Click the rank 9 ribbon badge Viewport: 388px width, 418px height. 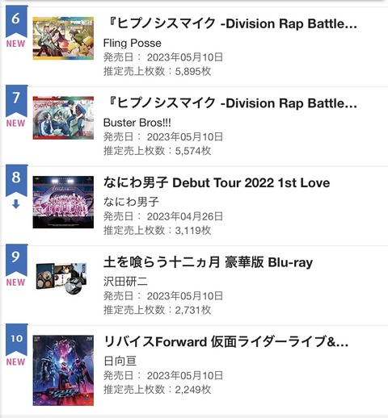(16, 260)
